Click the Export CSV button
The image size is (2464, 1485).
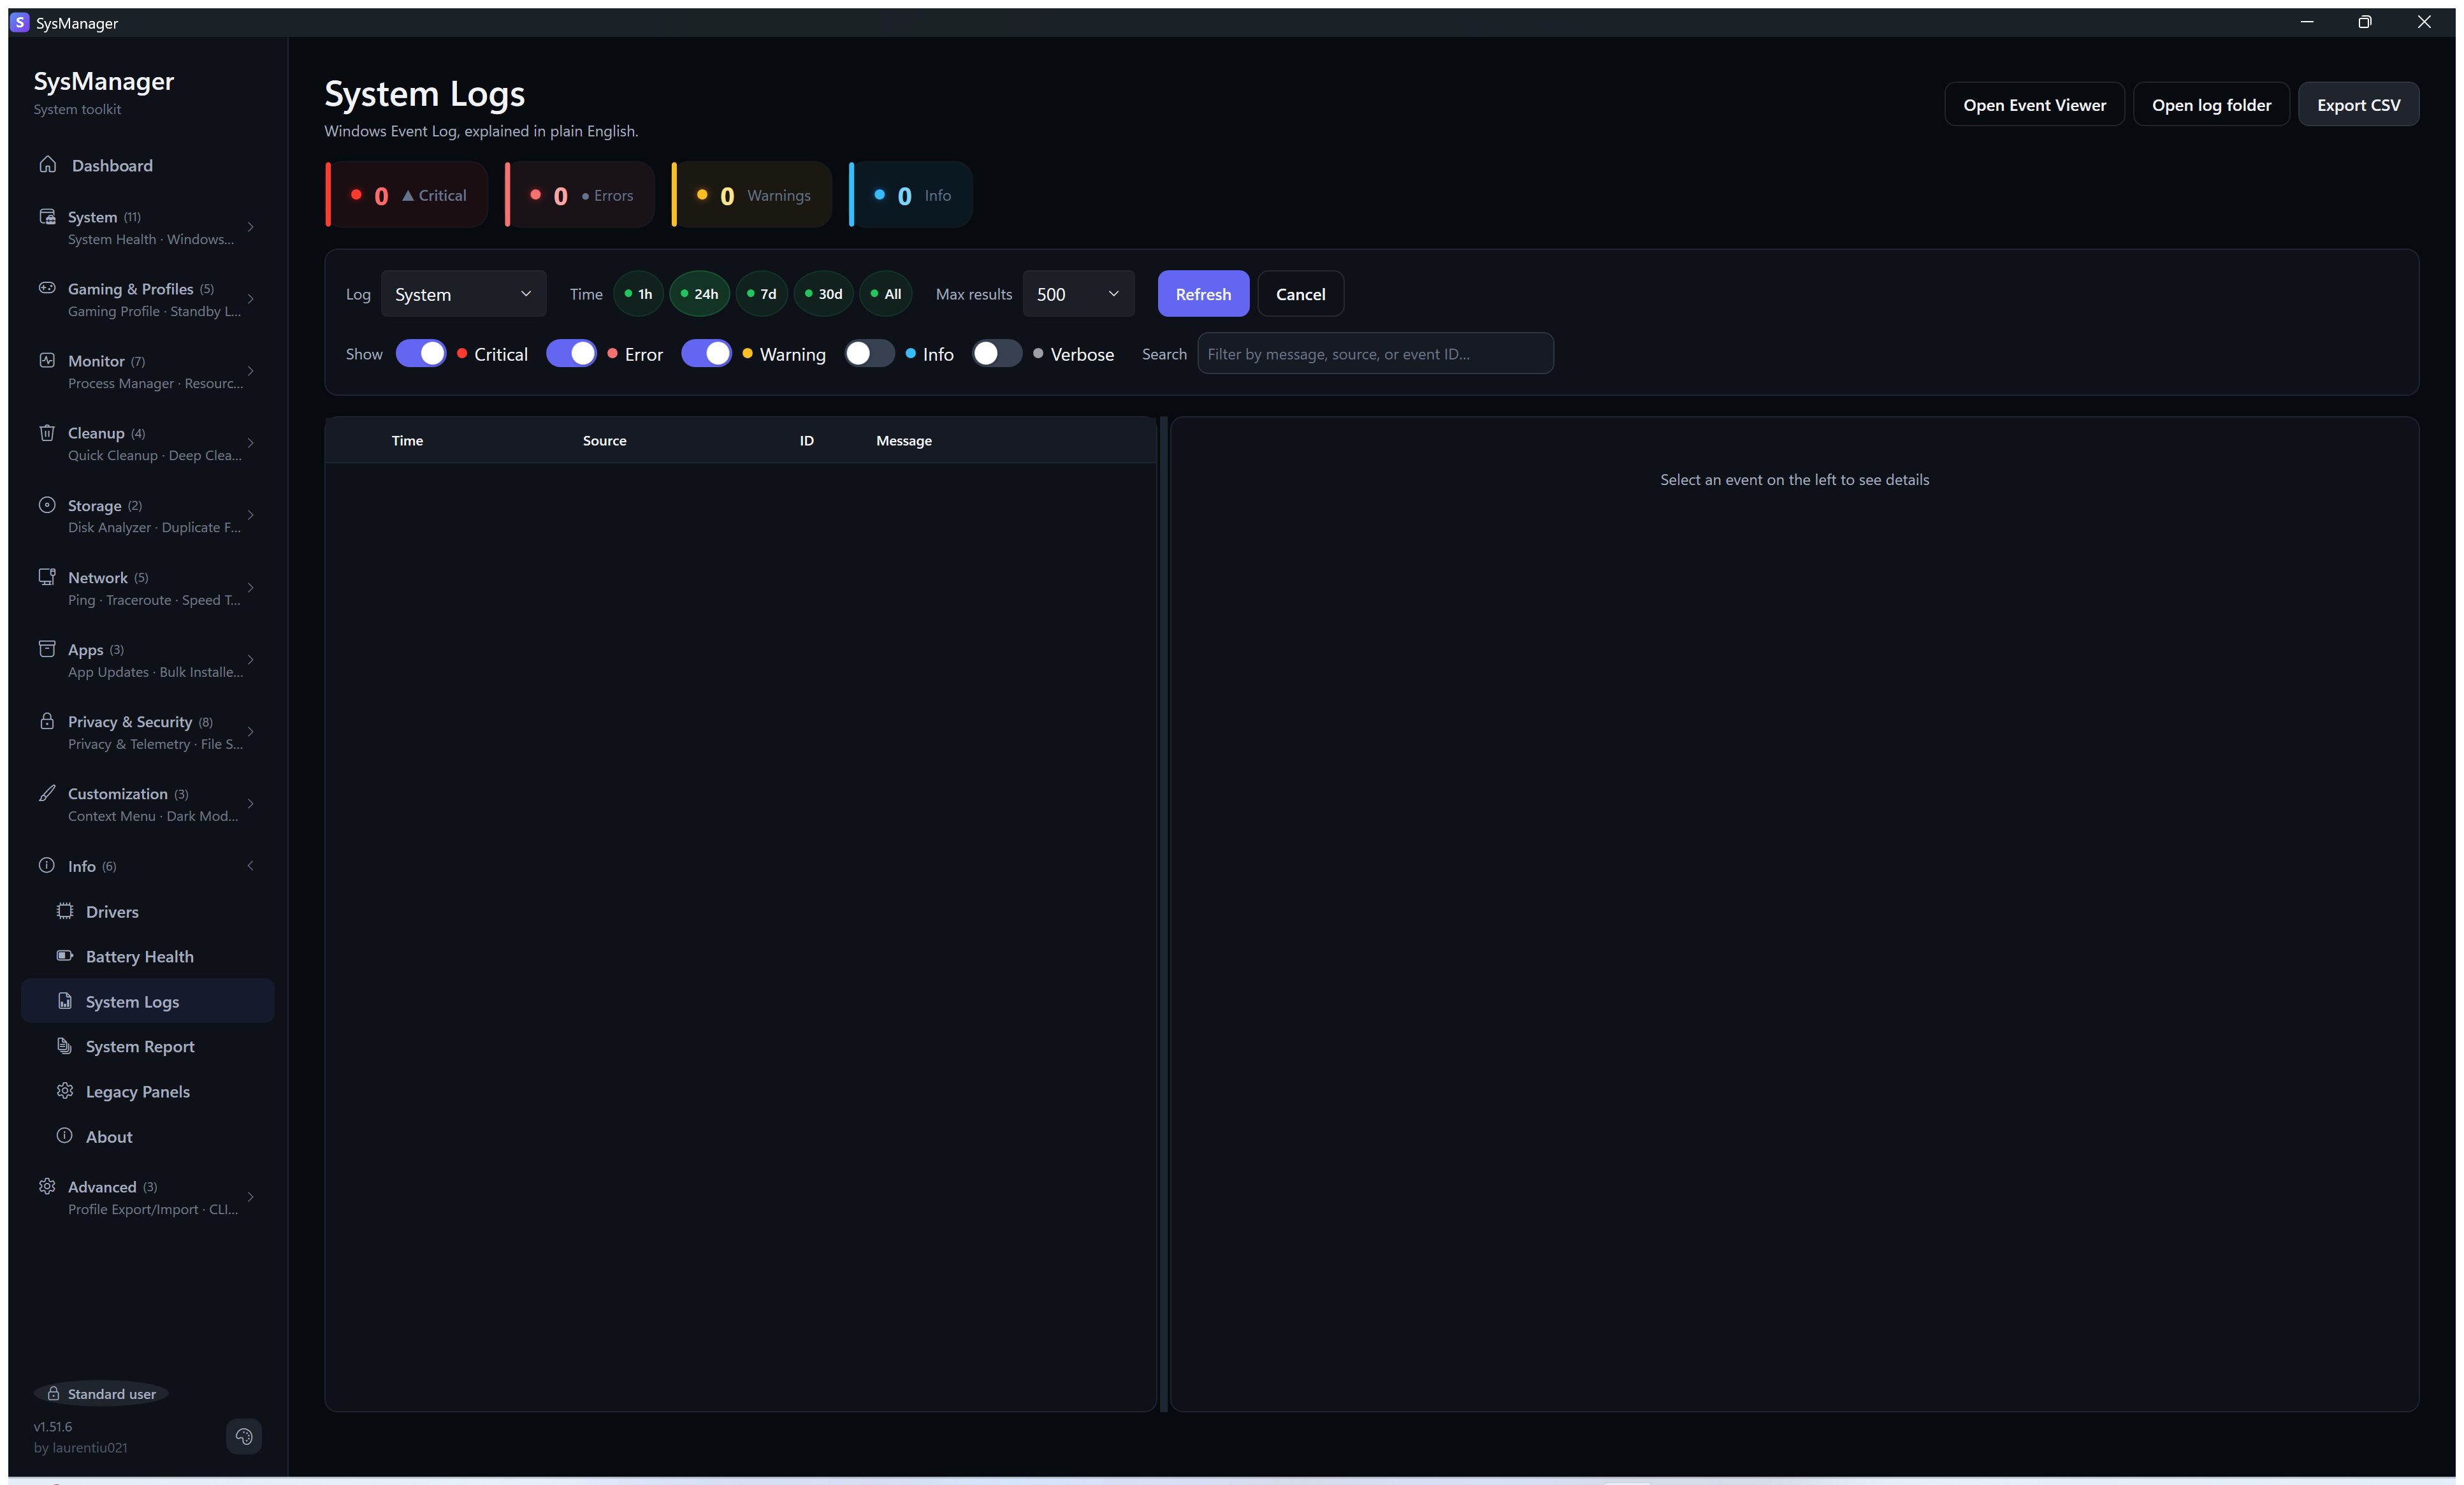(2358, 105)
